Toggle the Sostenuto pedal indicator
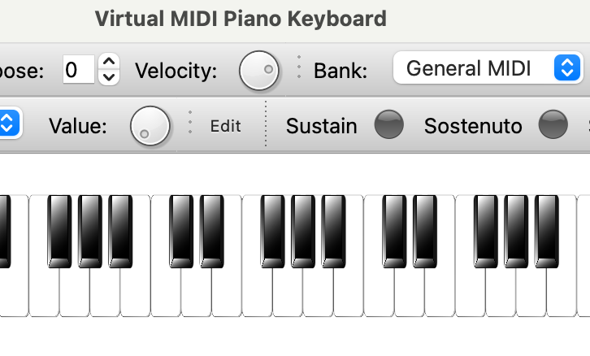The height and width of the screenshot is (356, 590). point(553,125)
